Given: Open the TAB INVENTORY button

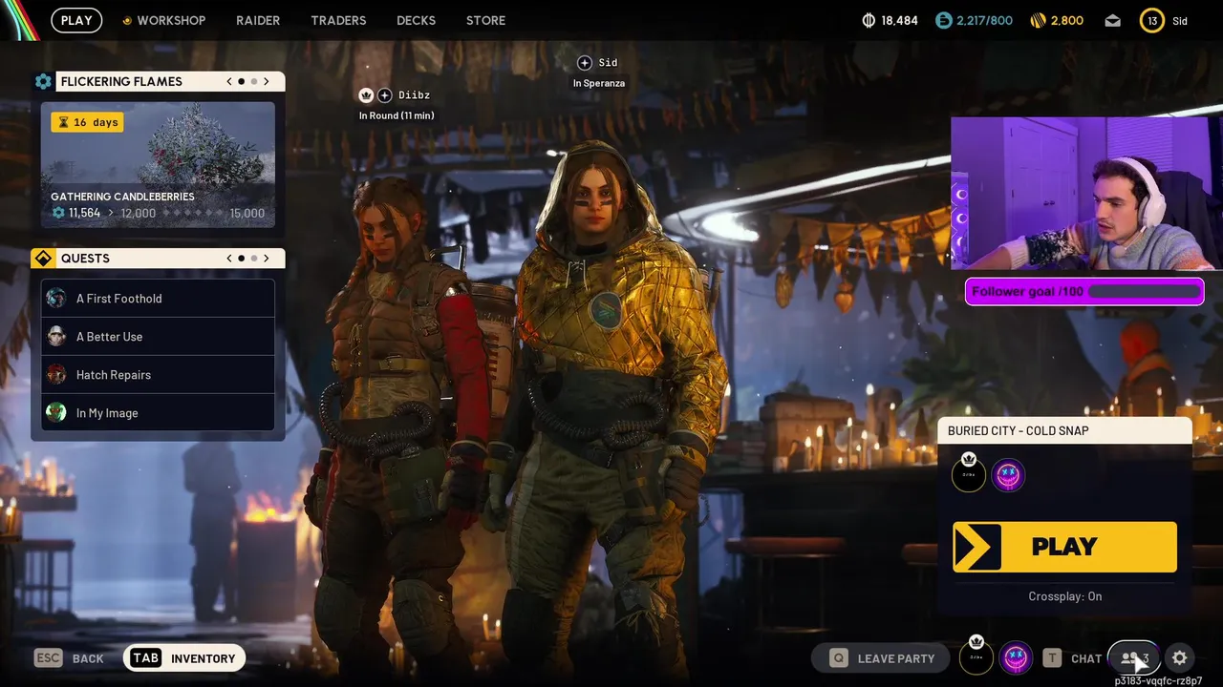Looking at the screenshot, I should click(x=184, y=658).
